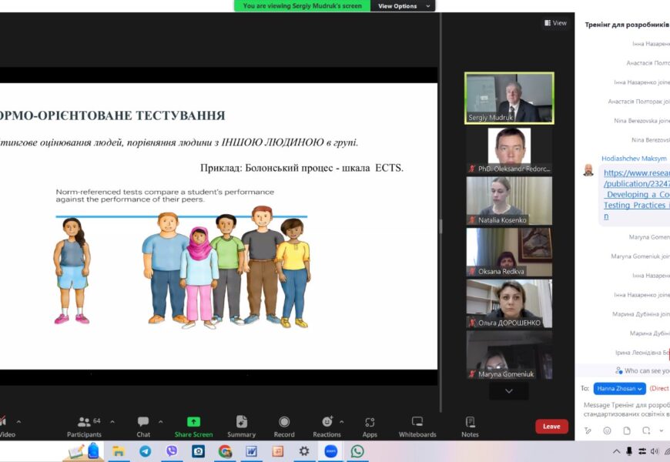This screenshot has width=670, height=462.
Task: Open the Reactions picker
Action: 327,426
